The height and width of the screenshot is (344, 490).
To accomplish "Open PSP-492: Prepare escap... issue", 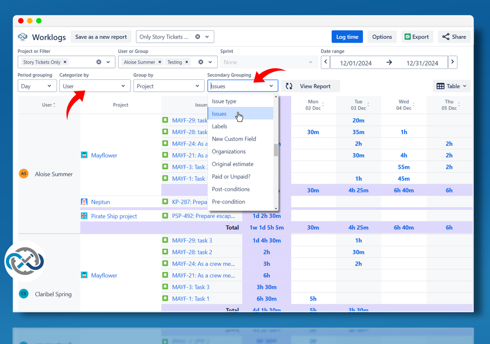I will [x=203, y=216].
